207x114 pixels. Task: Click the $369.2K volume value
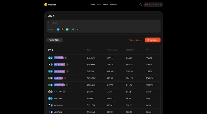pyautogui.click(x=110, y=65)
